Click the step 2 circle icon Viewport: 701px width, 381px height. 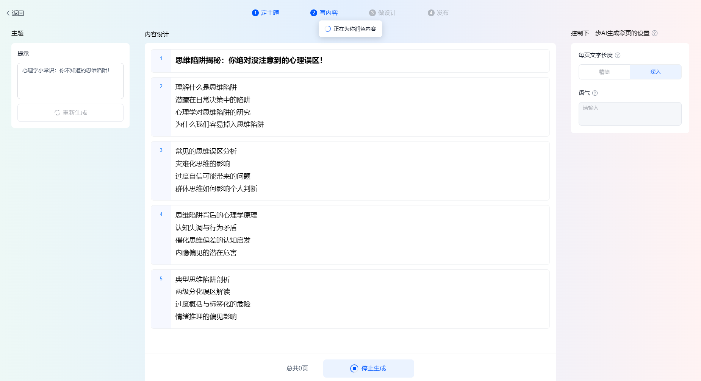pos(314,13)
